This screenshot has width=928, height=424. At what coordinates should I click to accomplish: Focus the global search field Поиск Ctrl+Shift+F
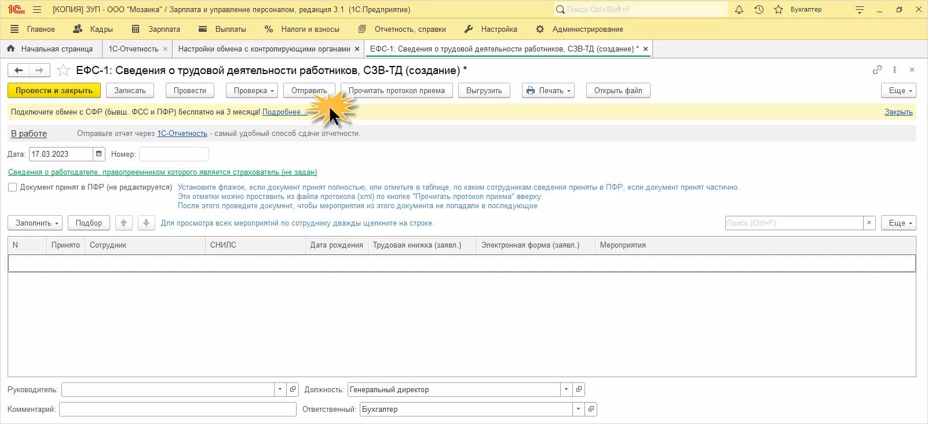[640, 10]
